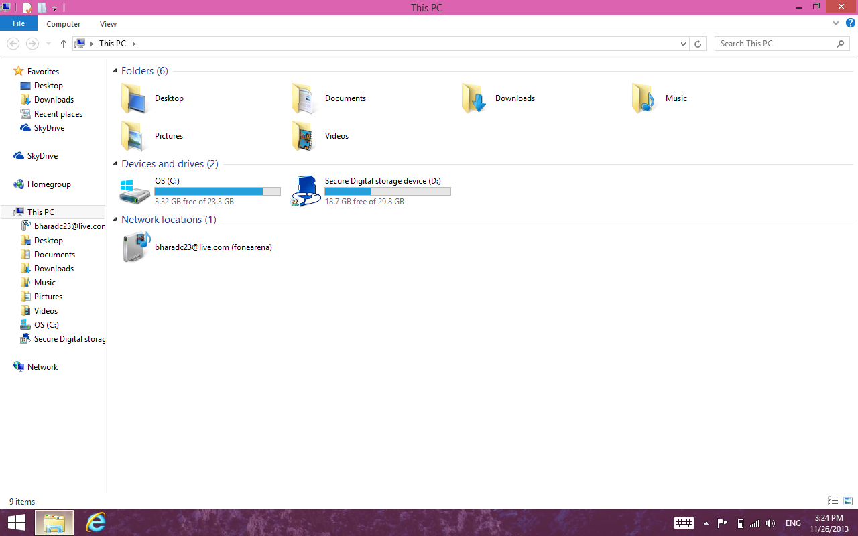Select Homegroup in the navigation pane
The height and width of the screenshot is (536, 858).
pyautogui.click(x=49, y=184)
